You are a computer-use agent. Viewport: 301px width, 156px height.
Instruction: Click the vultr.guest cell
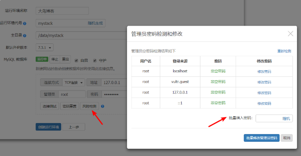pos(180,82)
